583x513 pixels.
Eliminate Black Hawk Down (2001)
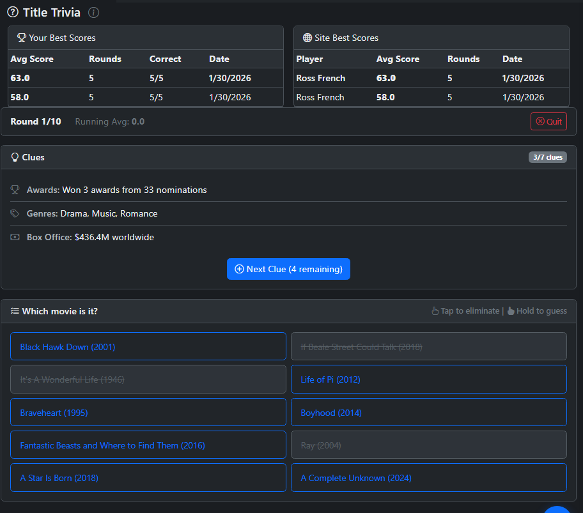point(148,346)
